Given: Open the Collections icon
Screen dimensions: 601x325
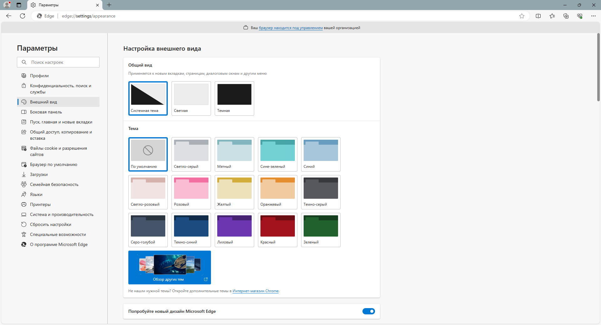Looking at the screenshot, I should click(x=566, y=16).
